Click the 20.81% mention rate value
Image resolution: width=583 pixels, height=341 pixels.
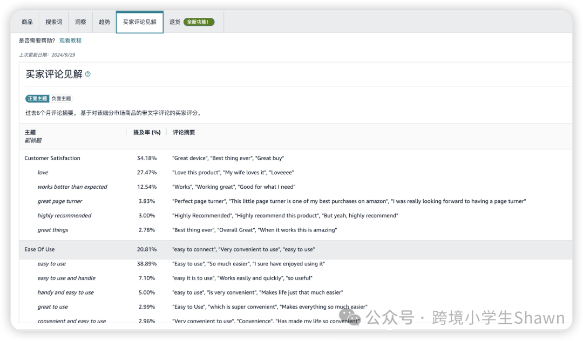tap(147, 250)
